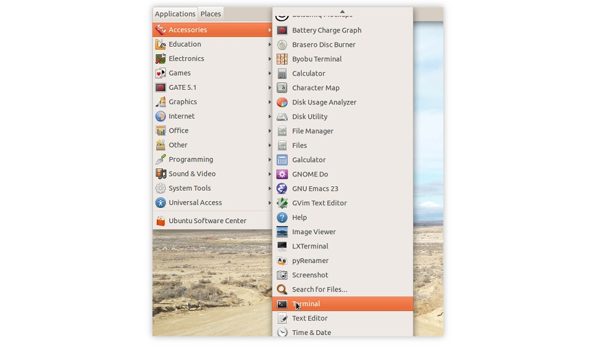Click the Galculator icon
The height and width of the screenshot is (348, 597).
(282, 160)
